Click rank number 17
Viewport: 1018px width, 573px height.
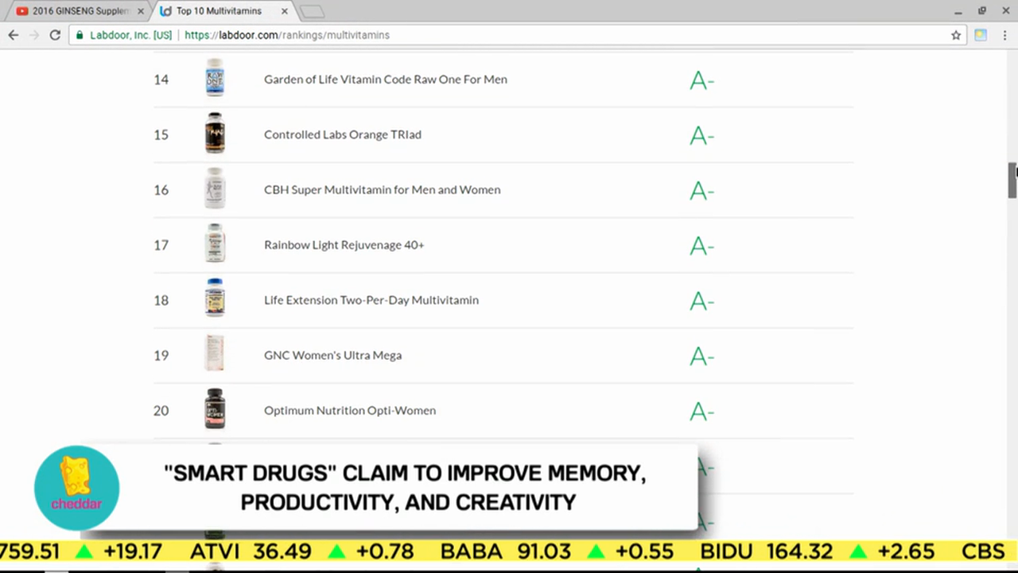coord(161,245)
